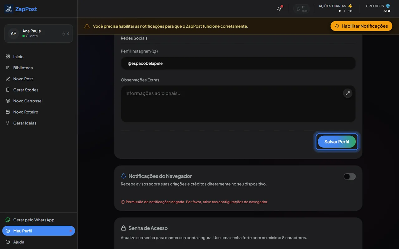Expand the Observações Extras field

[x=348, y=93]
